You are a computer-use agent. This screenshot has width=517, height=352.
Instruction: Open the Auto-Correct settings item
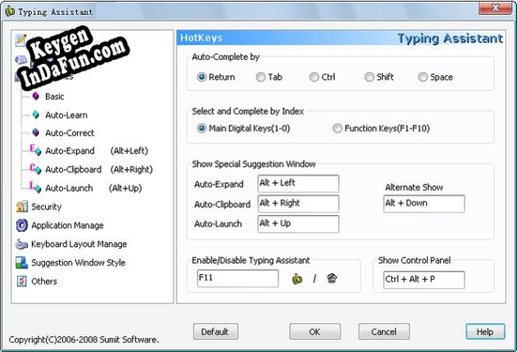(x=70, y=133)
